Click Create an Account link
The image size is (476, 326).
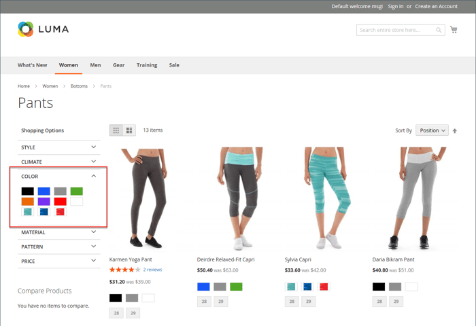pyautogui.click(x=437, y=6)
